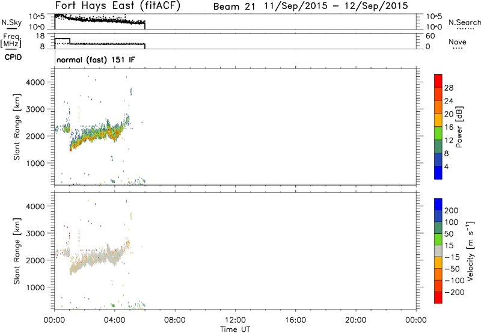
Task: Click the "4" power colorbar tick label
Action: (x=446, y=166)
